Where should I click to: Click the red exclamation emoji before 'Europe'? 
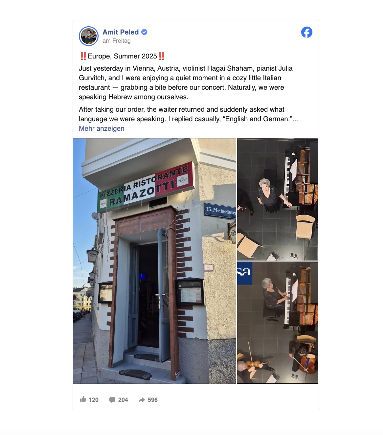click(x=83, y=56)
